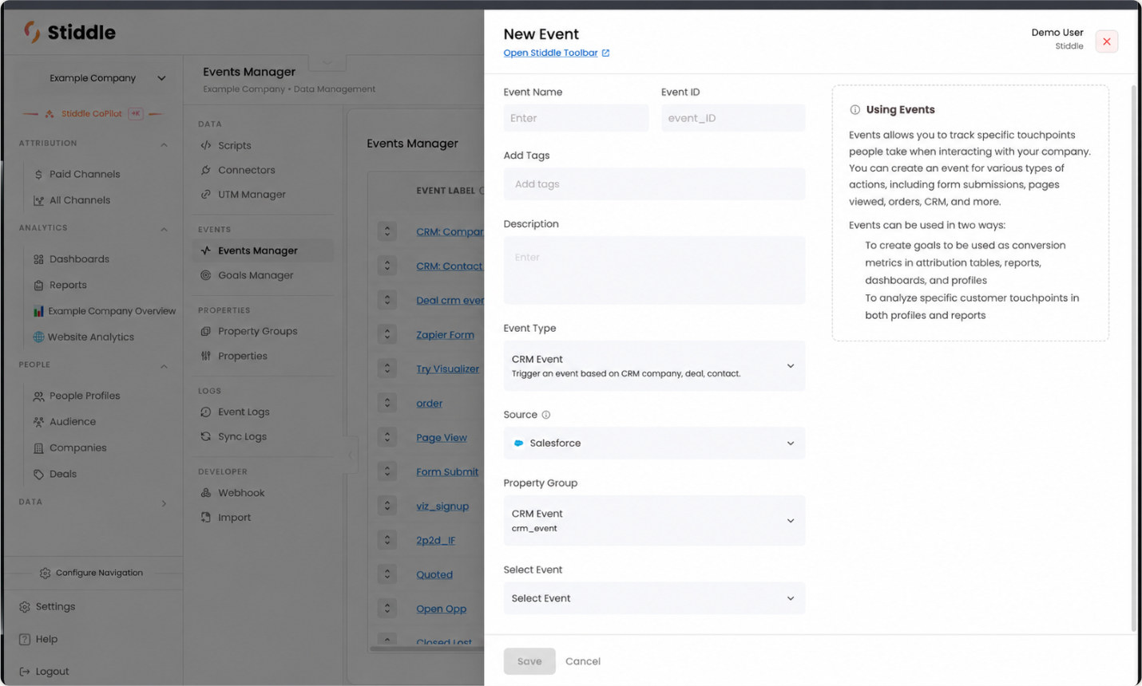1142x686 pixels.
Task: Click the Logout arrow icon
Action: pyautogui.click(x=25, y=672)
